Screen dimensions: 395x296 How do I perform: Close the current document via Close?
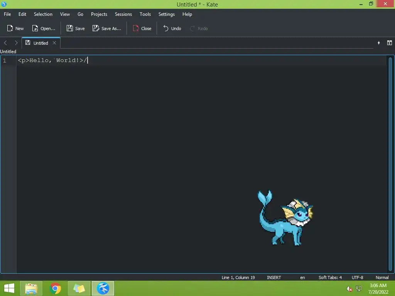(x=142, y=29)
